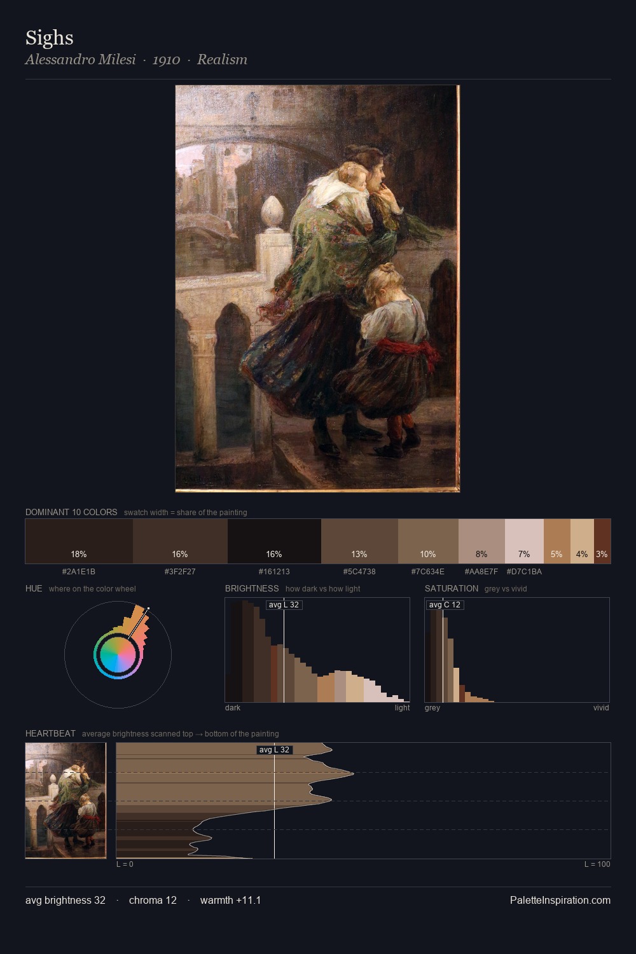Click the 'L = 0' axis label

tap(125, 864)
